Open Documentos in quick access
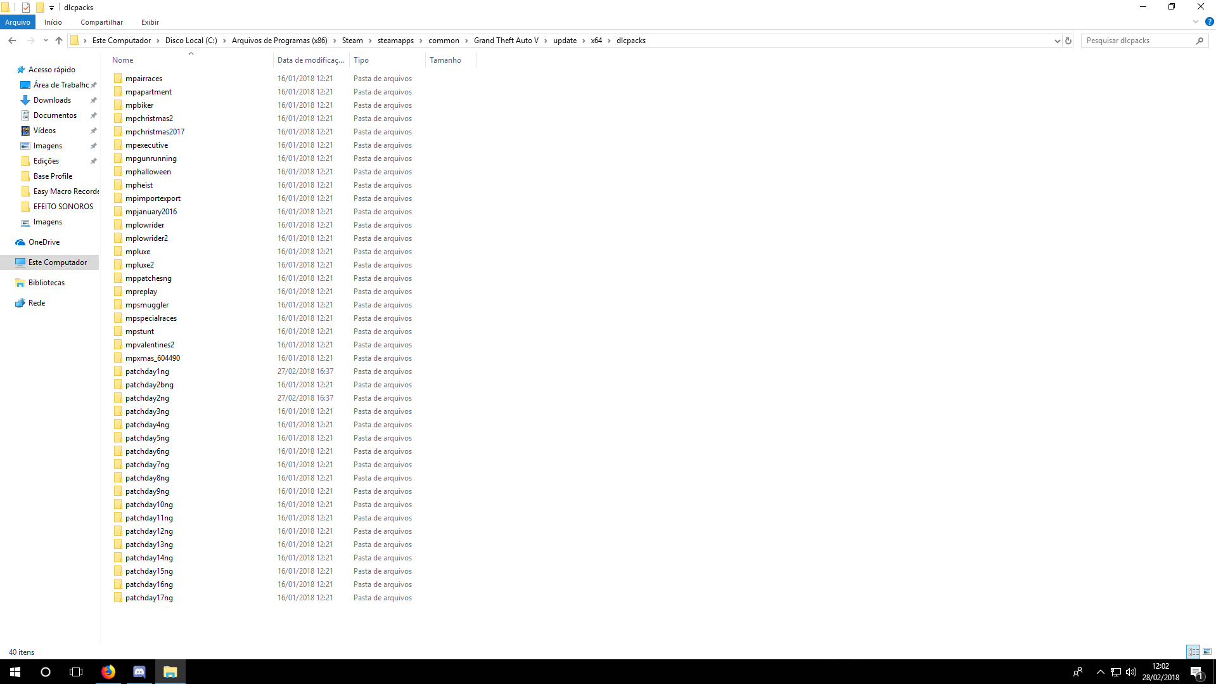 [54, 115]
